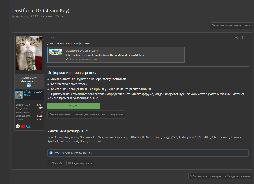The width and height of the screenshot is (254, 184).
Task: Open participant zooman's profile
Action: point(224,137)
